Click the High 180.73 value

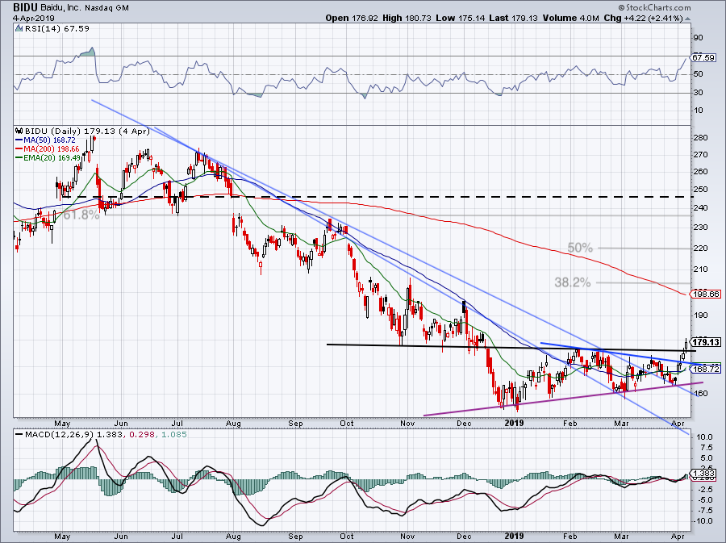407,18
